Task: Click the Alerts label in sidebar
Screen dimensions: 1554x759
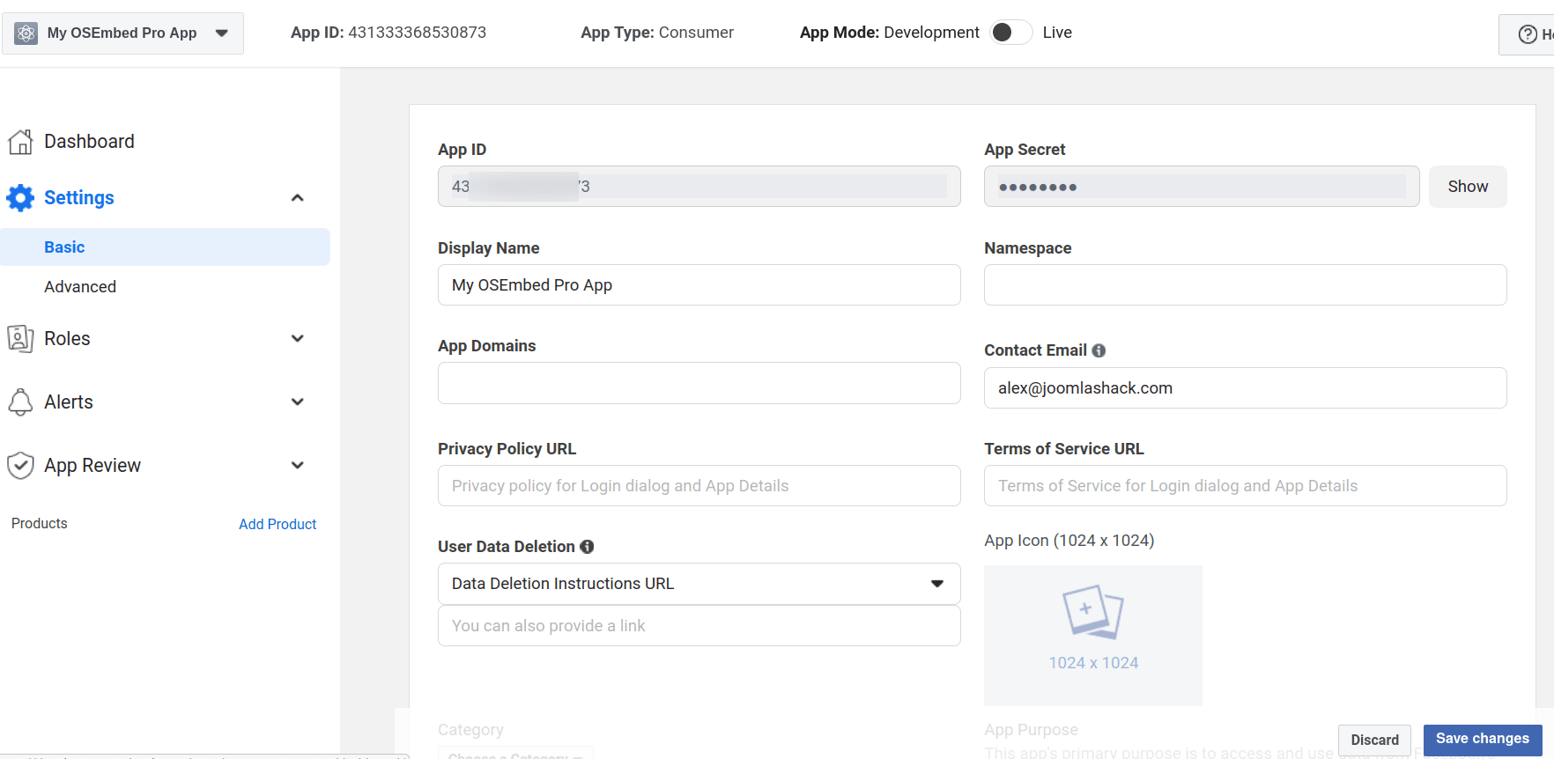Action: coord(69,402)
